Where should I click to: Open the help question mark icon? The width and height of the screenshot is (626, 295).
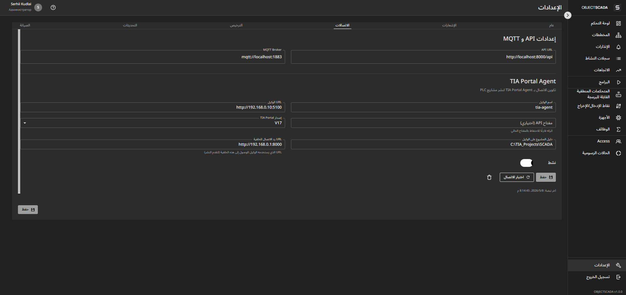coord(53,7)
